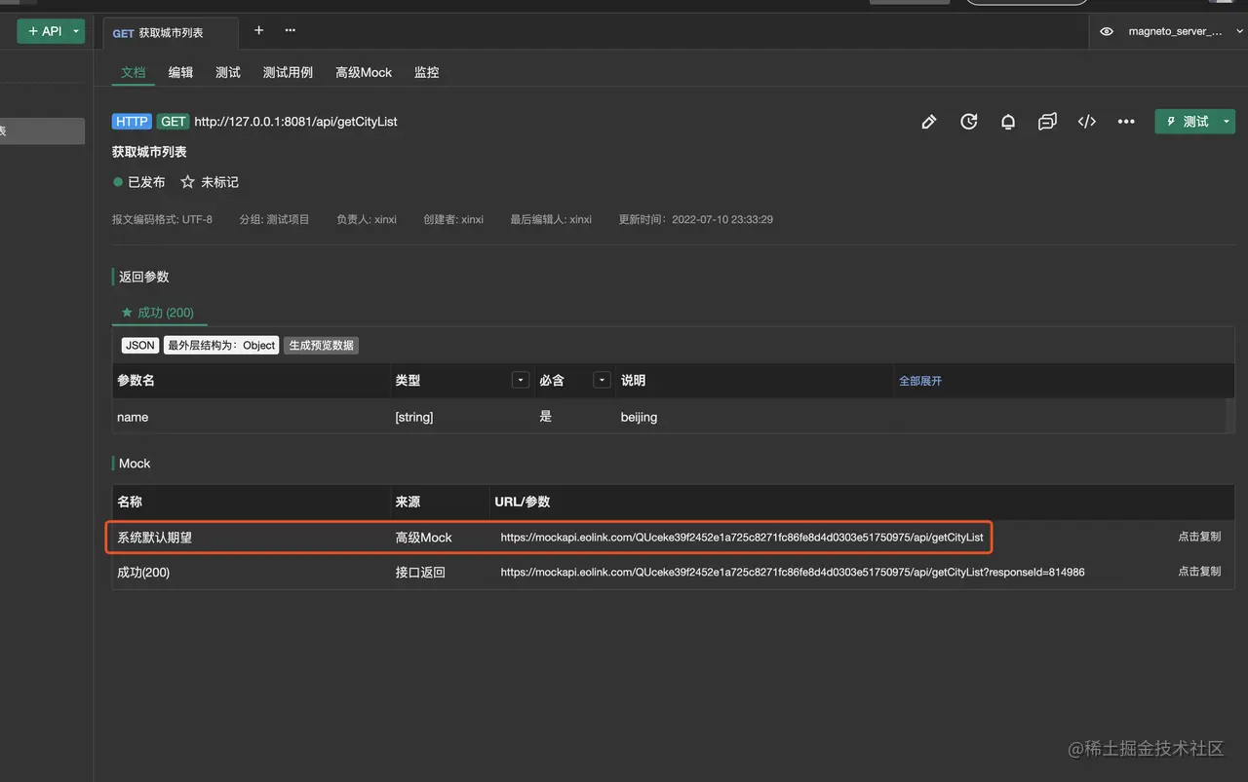The width and height of the screenshot is (1248, 782).
Task: Click the 分组: 测试项目 text
Action: [274, 220]
